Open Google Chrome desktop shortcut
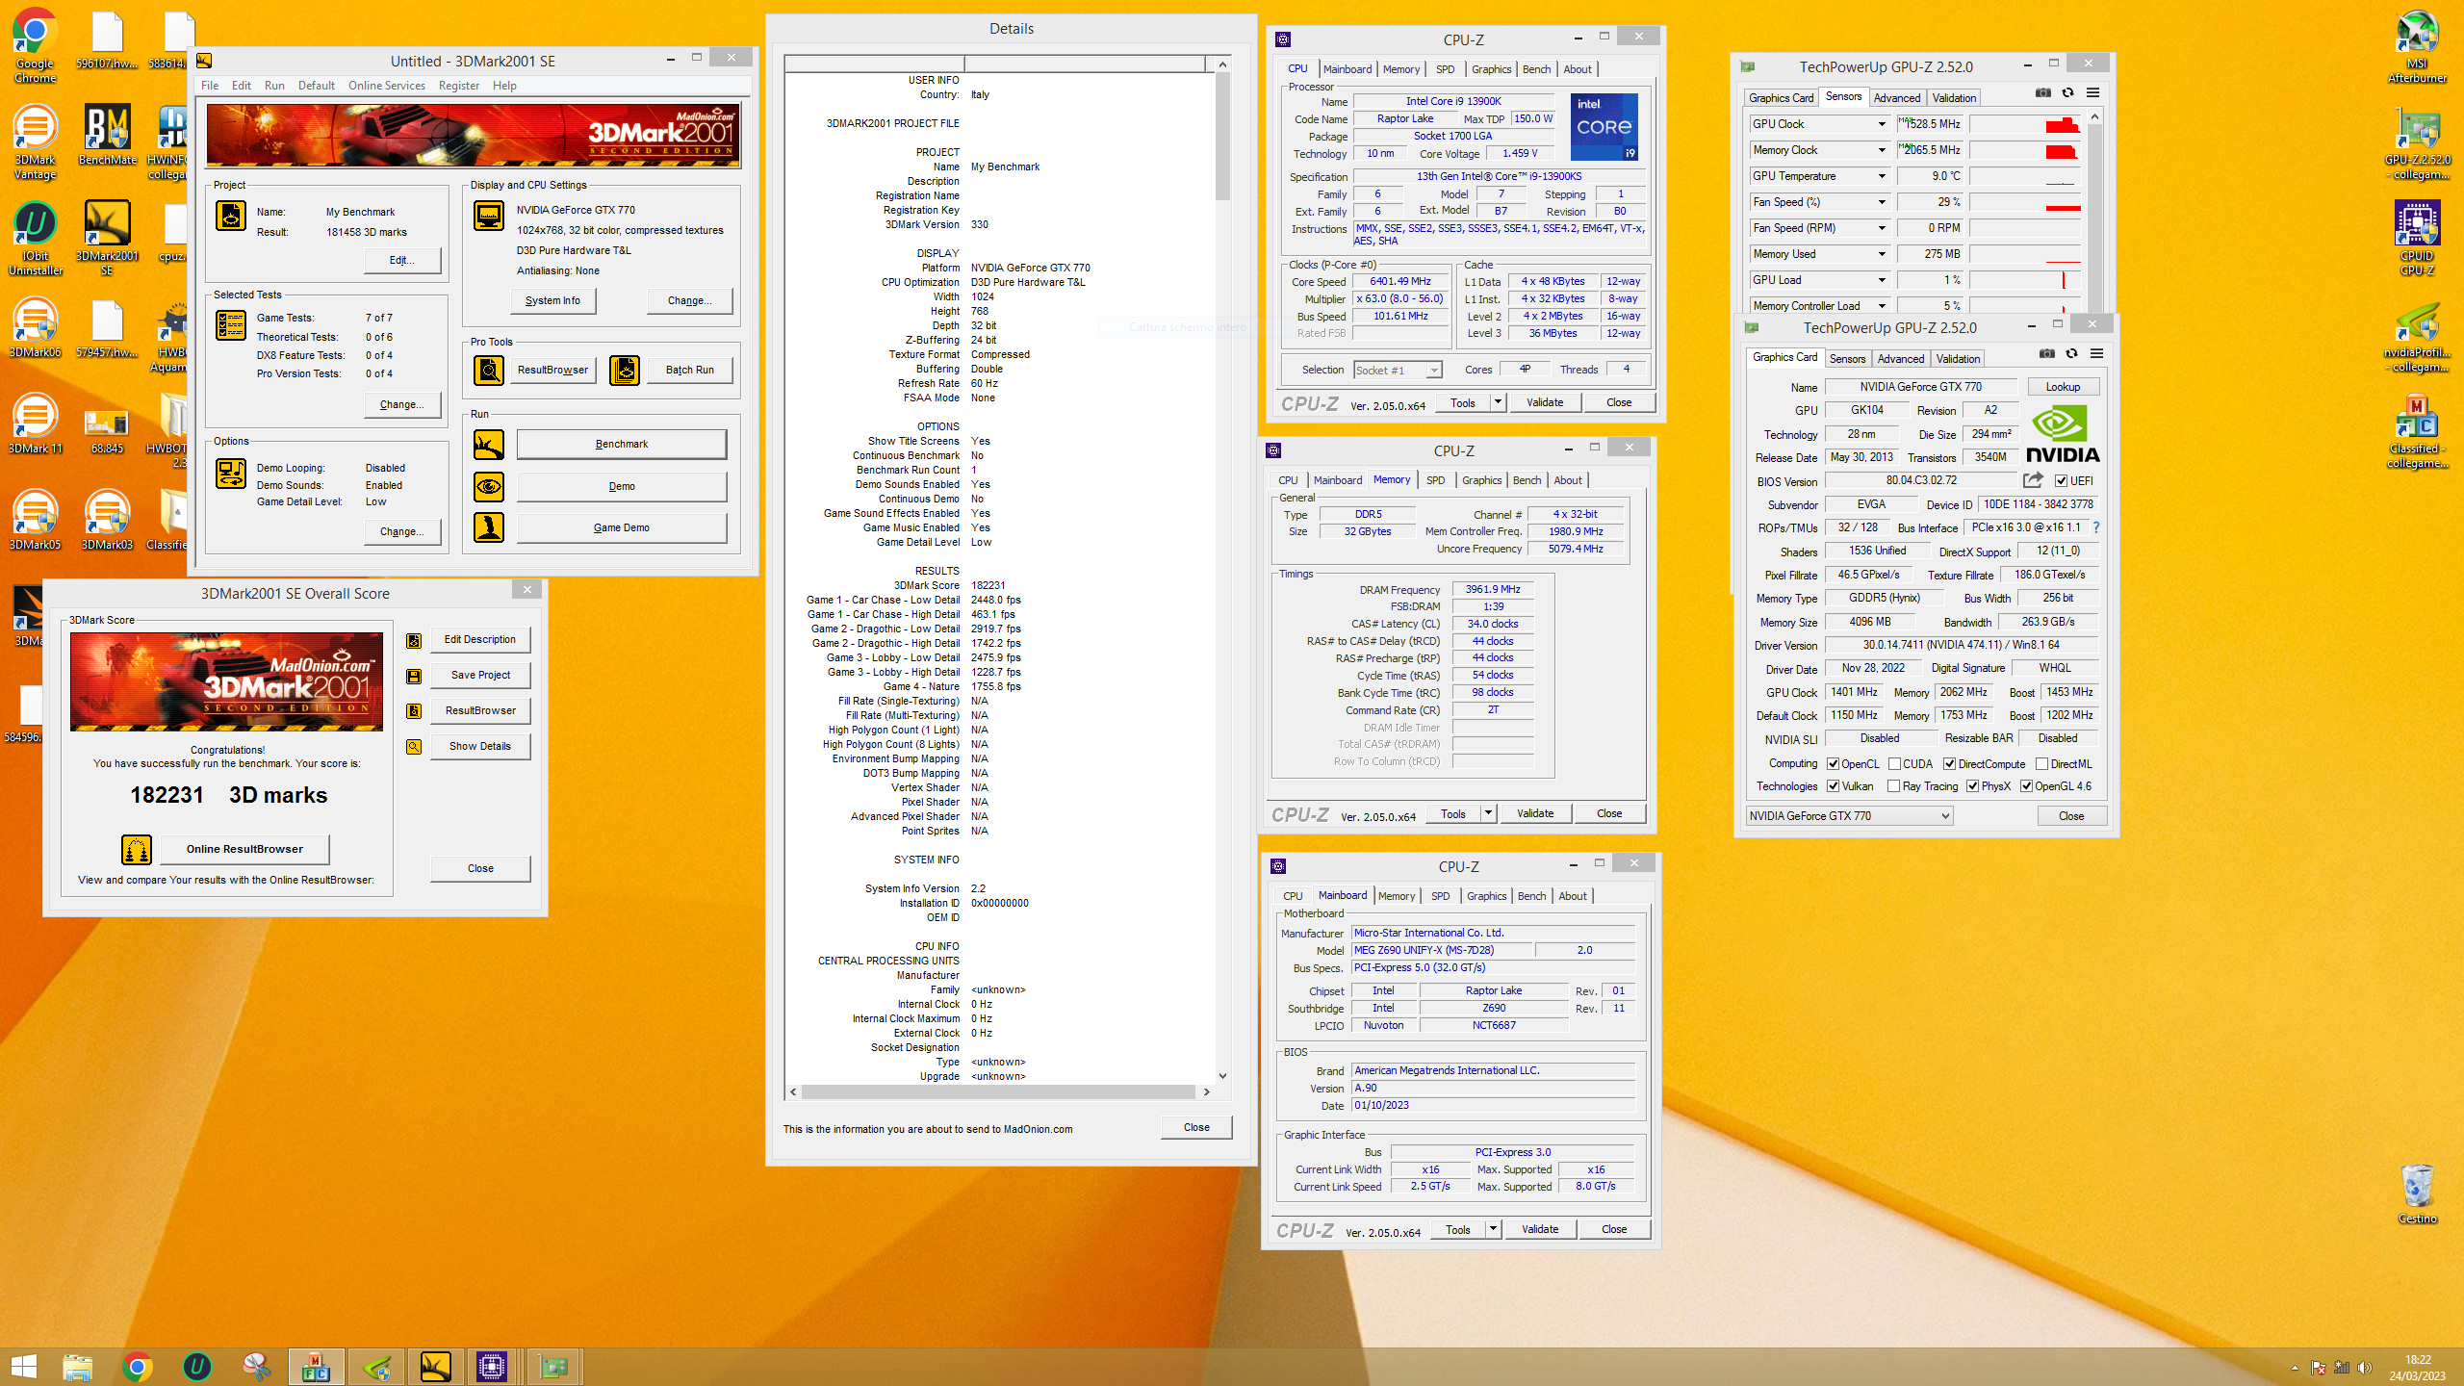The width and height of the screenshot is (2464, 1386). point(35,46)
